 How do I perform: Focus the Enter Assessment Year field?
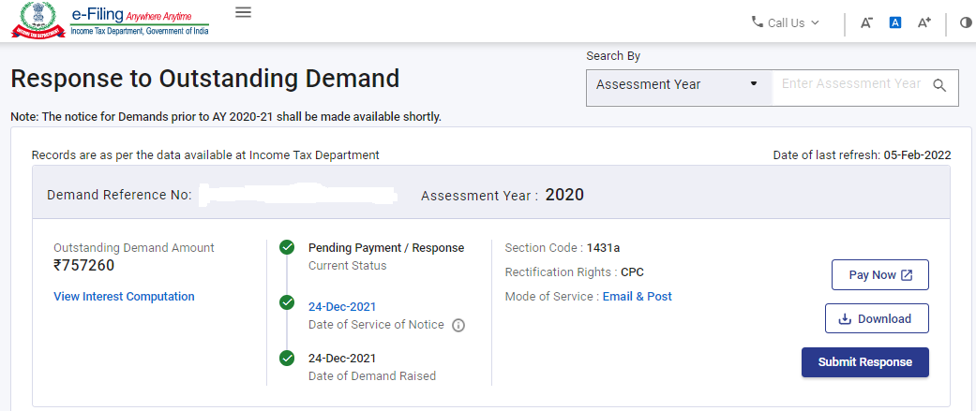coord(851,84)
